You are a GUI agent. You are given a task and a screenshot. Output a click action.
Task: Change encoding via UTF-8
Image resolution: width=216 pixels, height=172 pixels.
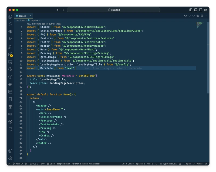pos(150,164)
